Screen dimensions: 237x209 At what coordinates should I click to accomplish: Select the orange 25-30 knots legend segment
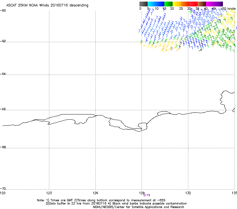click(x=185, y=4)
